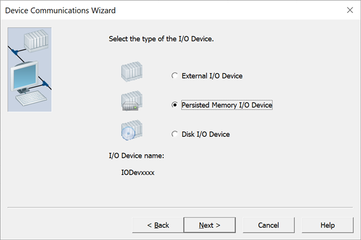Go back with the < Back button

point(158,225)
